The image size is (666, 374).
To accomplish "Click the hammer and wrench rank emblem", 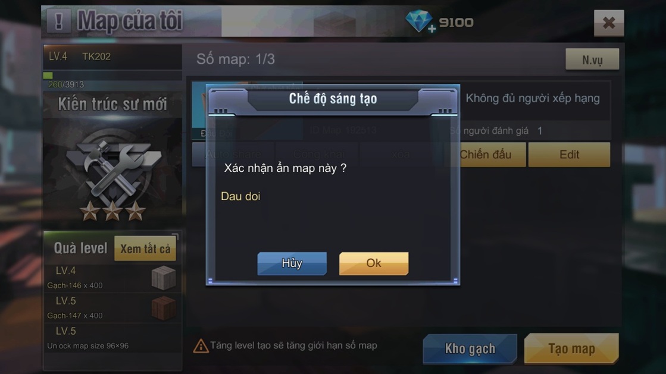I will (113, 168).
